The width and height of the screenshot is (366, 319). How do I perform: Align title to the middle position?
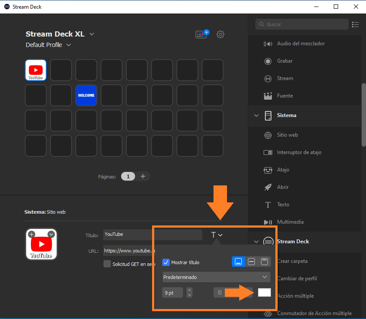click(x=251, y=262)
